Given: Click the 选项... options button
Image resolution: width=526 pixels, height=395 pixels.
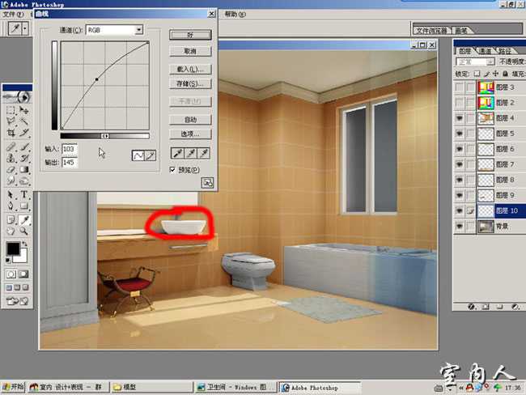Looking at the screenshot, I should pos(190,134).
